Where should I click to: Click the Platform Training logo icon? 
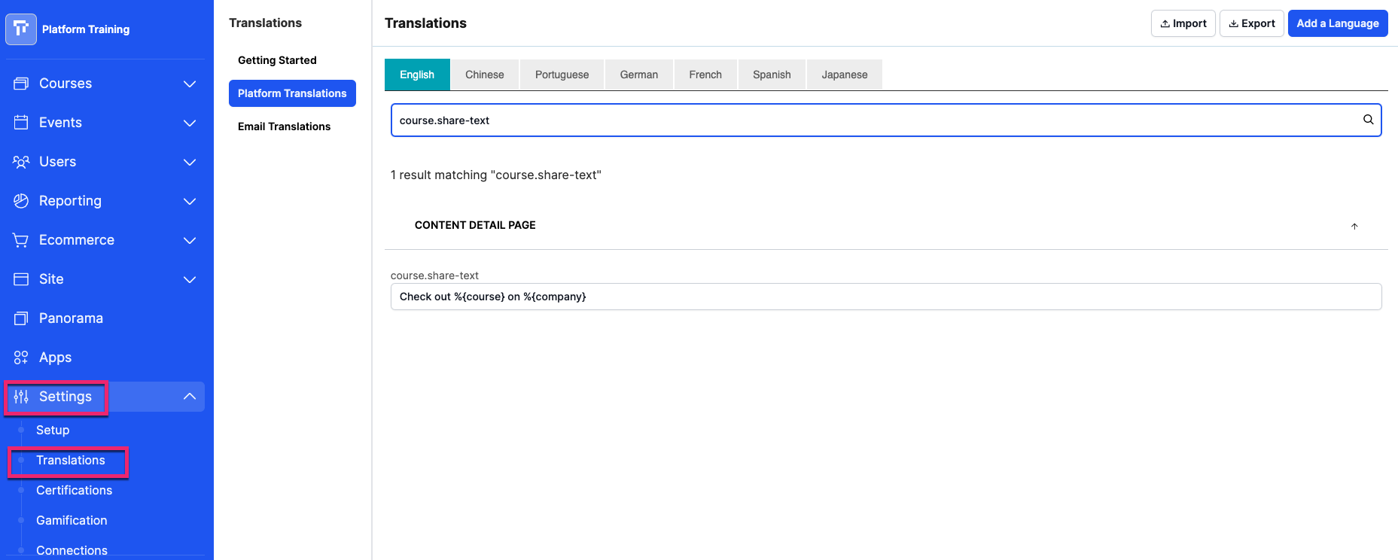21,29
